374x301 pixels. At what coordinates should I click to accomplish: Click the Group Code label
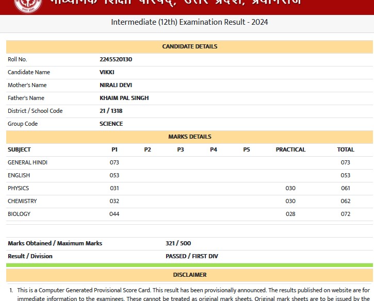tap(23, 124)
